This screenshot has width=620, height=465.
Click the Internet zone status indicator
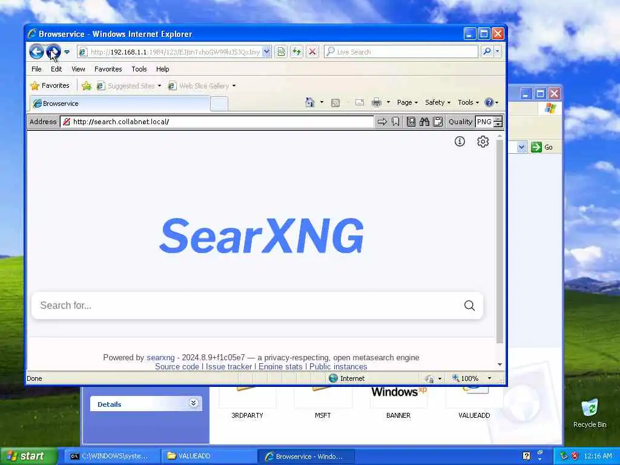347,378
